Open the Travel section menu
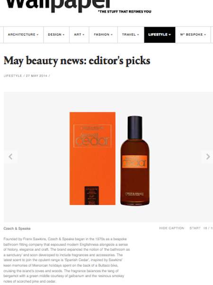Image resolution: width=213 pixels, height=285 pixels. [131, 35]
